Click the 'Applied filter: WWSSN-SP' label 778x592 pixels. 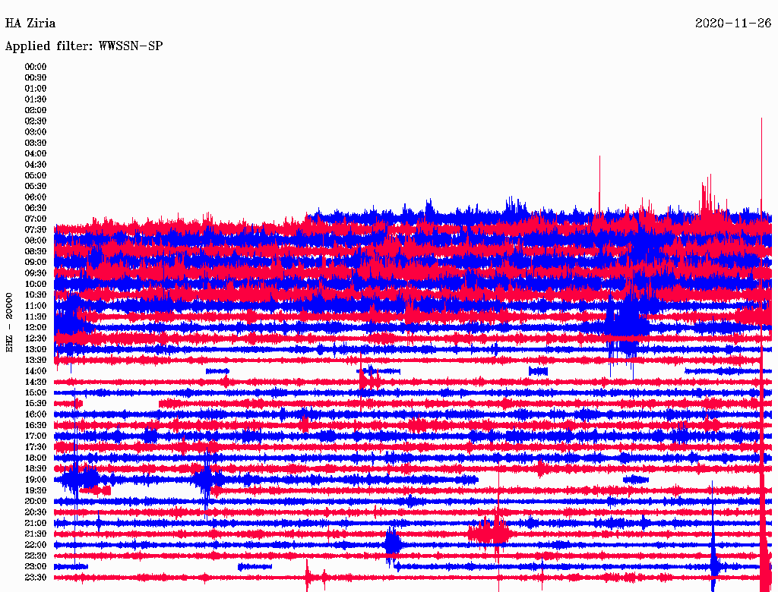point(84,46)
